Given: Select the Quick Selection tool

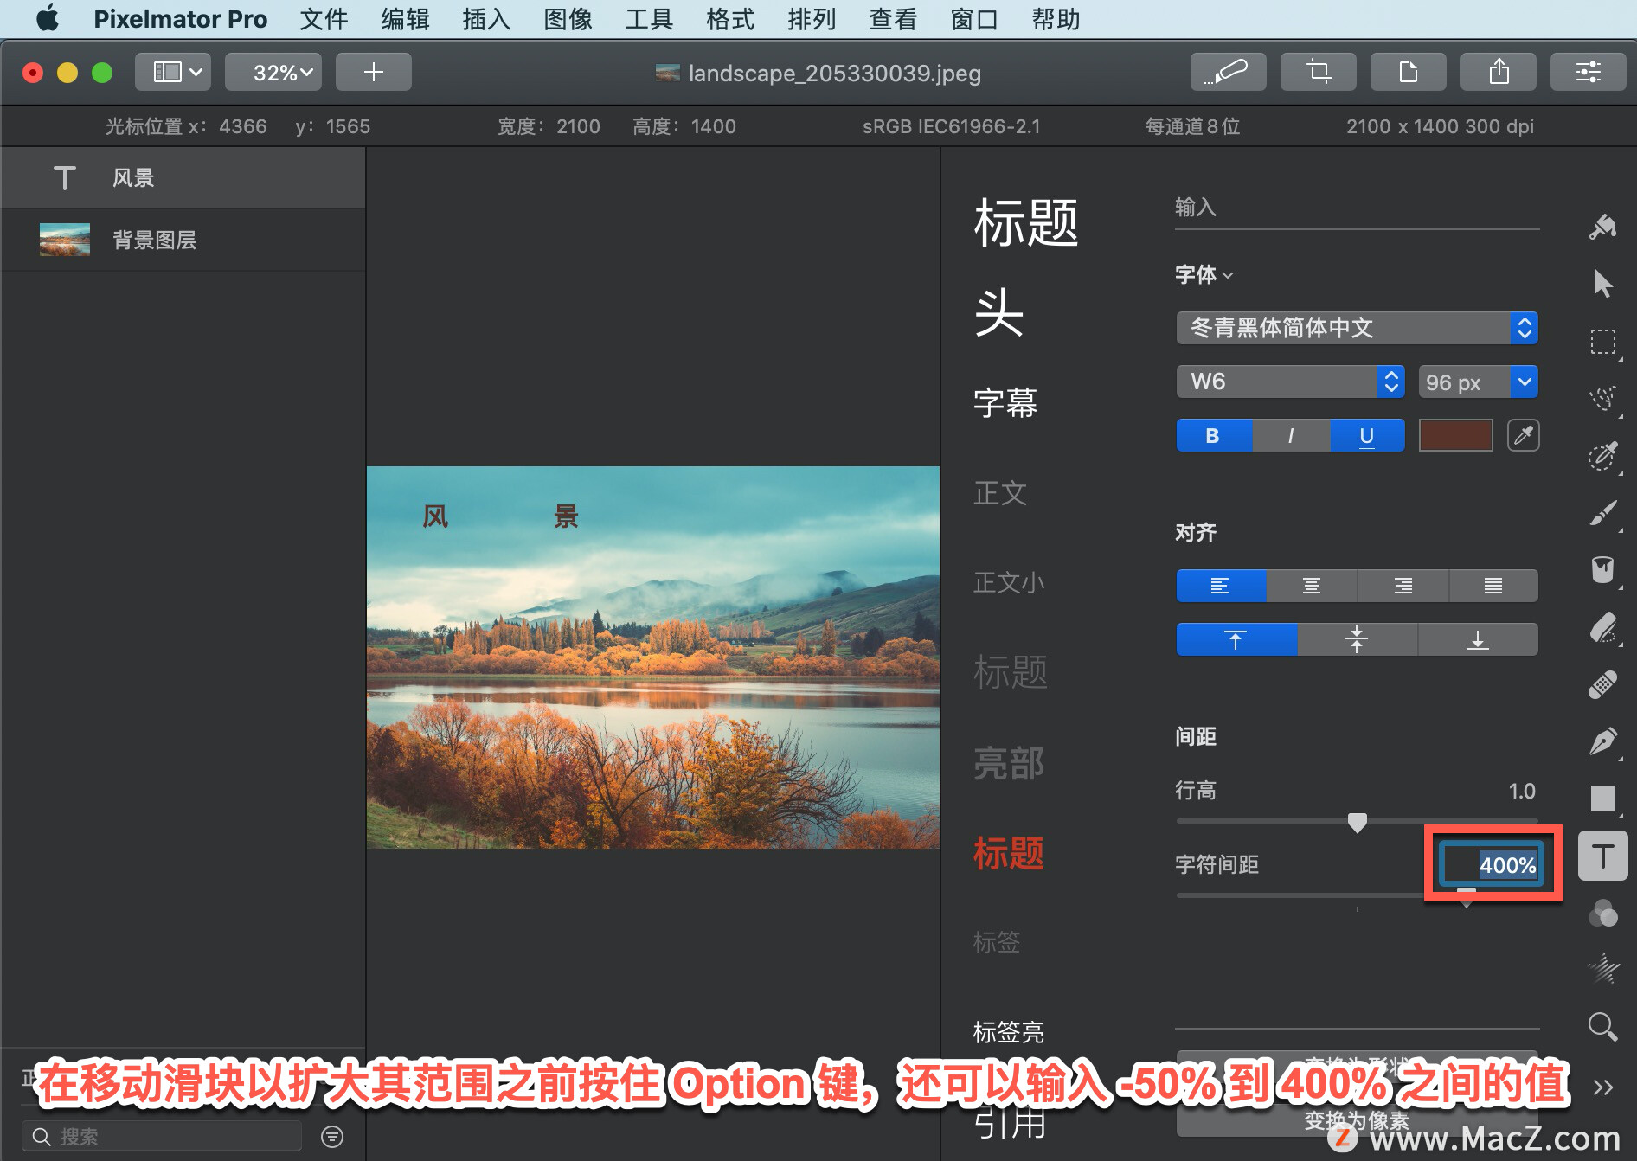Looking at the screenshot, I should [1602, 398].
